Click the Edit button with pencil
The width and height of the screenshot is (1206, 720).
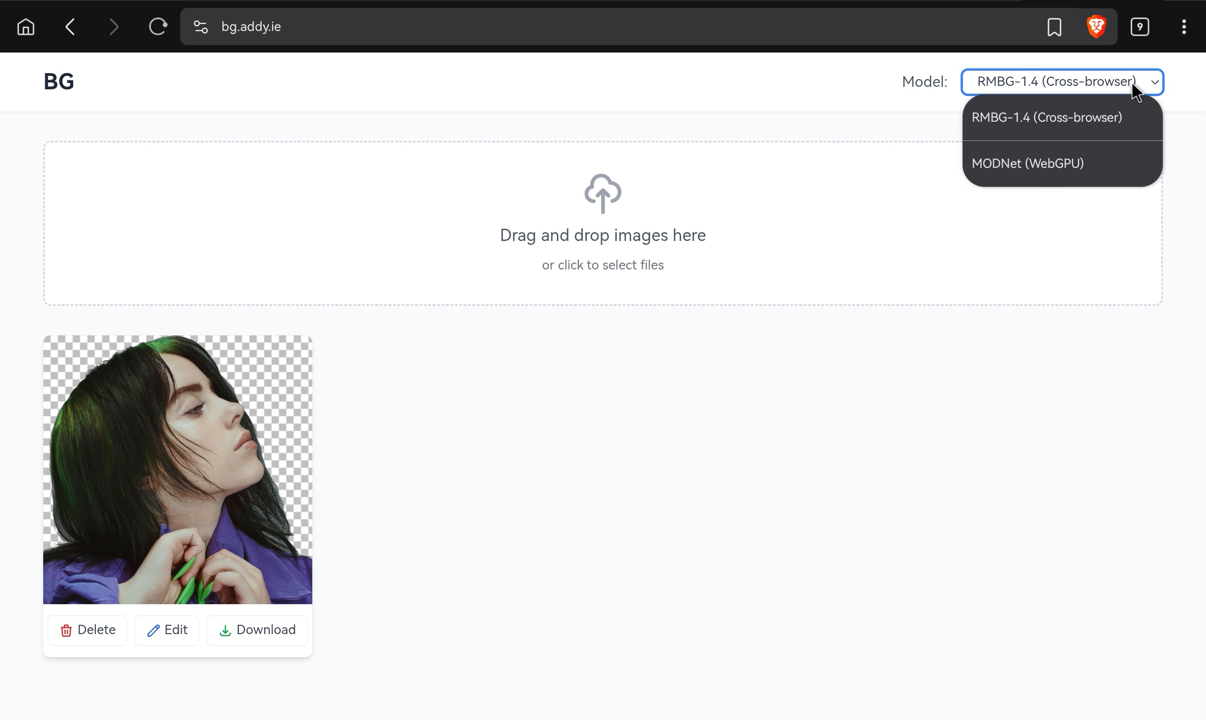(167, 630)
